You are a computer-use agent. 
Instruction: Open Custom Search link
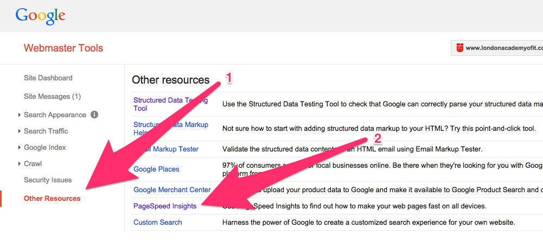[x=157, y=223]
